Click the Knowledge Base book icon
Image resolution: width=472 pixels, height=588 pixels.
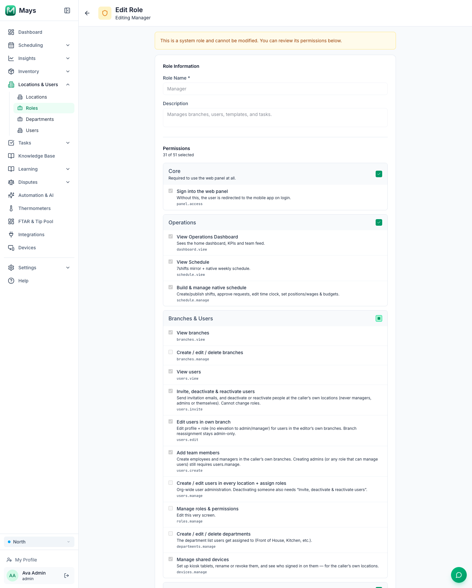click(x=11, y=156)
